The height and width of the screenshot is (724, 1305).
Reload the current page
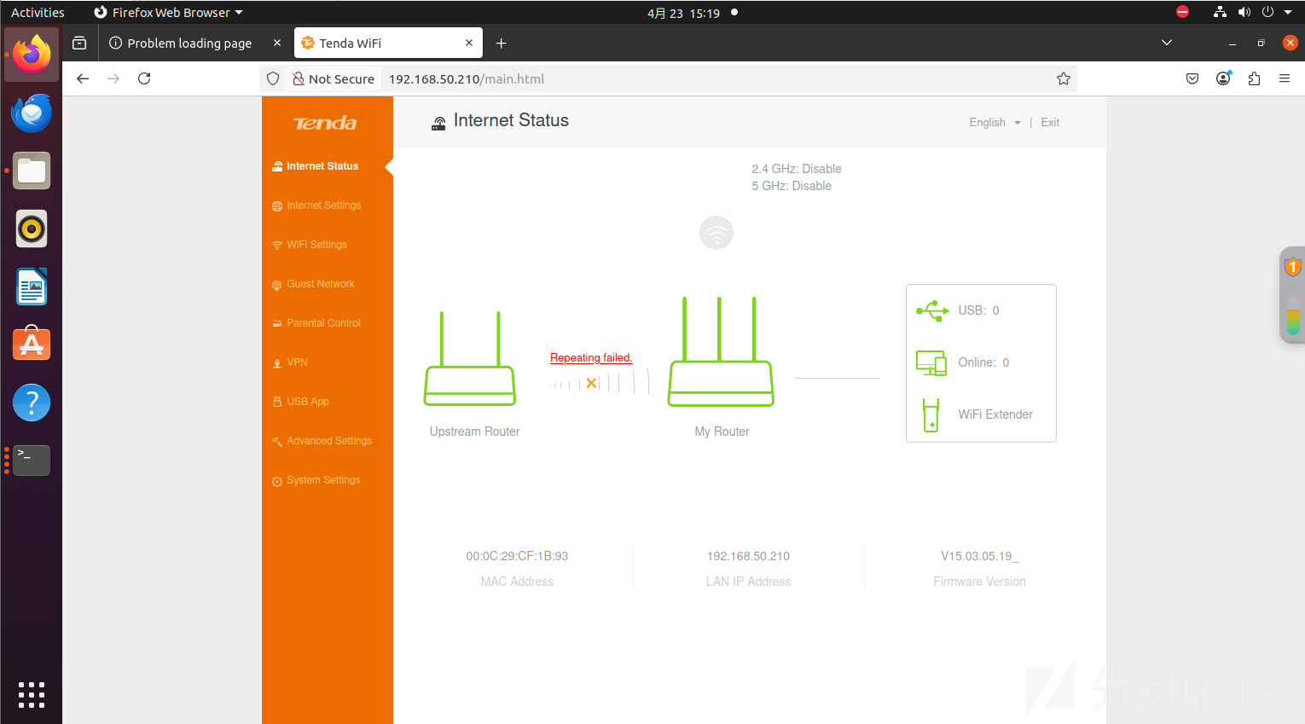pos(144,78)
